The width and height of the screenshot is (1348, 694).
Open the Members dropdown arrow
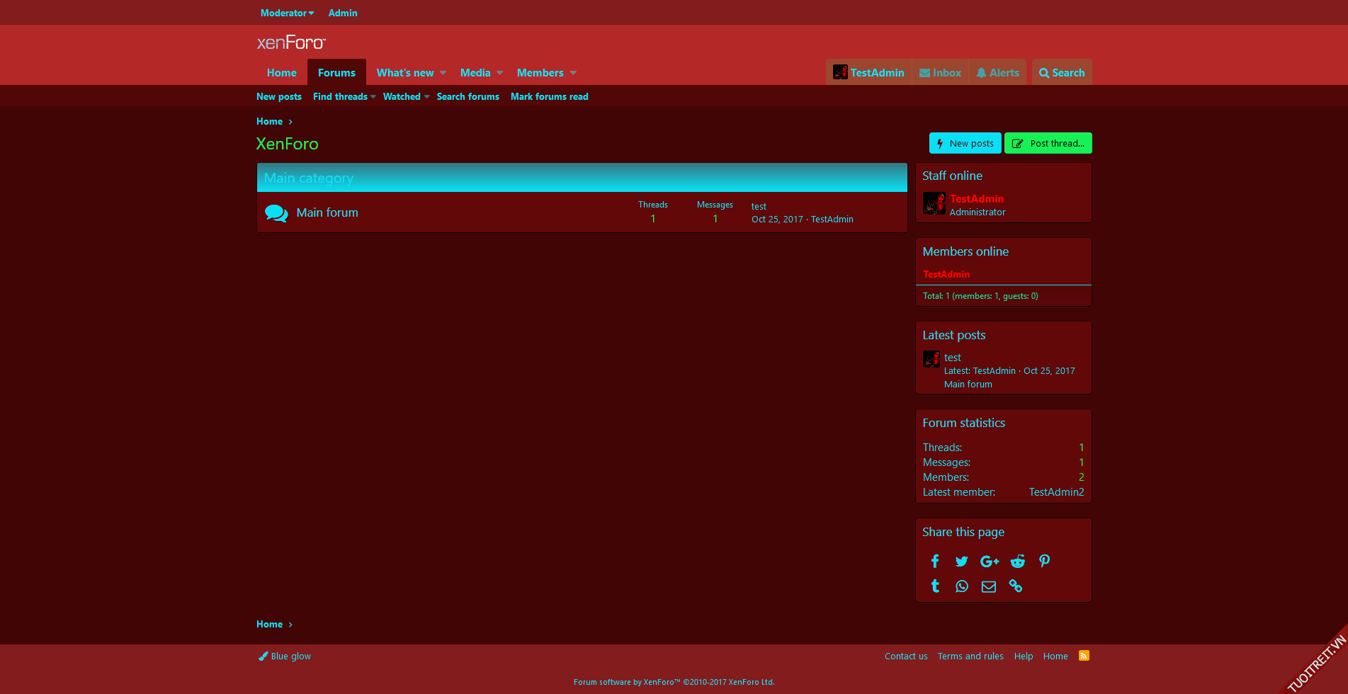coord(573,73)
